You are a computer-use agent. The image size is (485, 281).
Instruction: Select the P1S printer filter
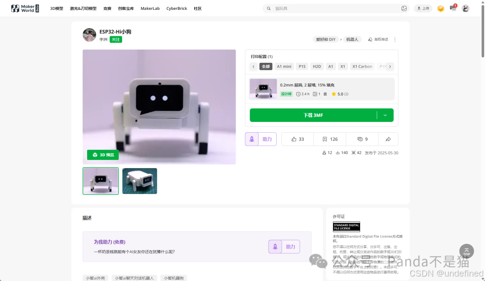coord(302,66)
